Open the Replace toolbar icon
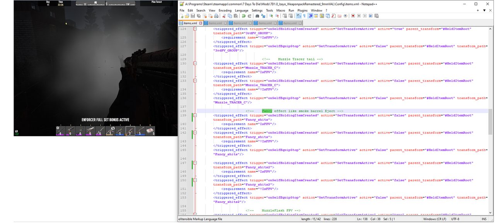Viewport: 495px width, 223px height. pos(263,16)
